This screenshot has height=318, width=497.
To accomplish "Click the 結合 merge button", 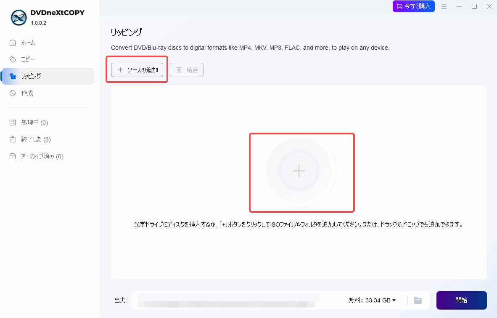I will pos(187,70).
